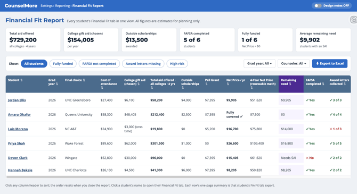Go to Reporting breadcrumb

[x=62, y=6]
